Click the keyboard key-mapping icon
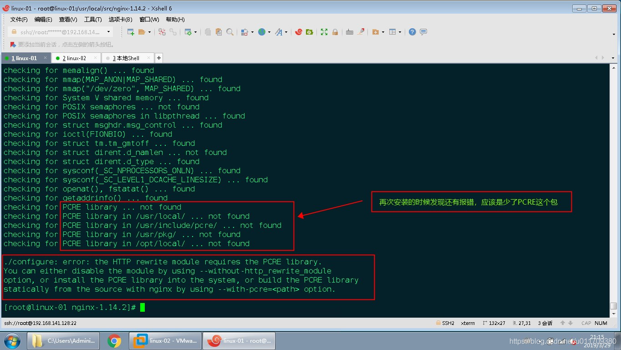Viewport: 621px width, 350px height. [x=350, y=32]
